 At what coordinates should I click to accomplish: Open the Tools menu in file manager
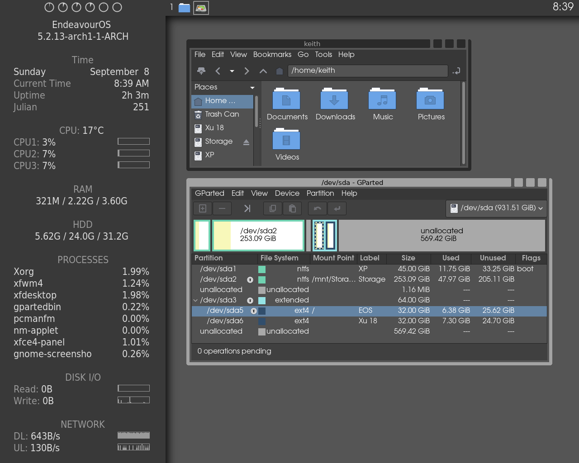323,54
